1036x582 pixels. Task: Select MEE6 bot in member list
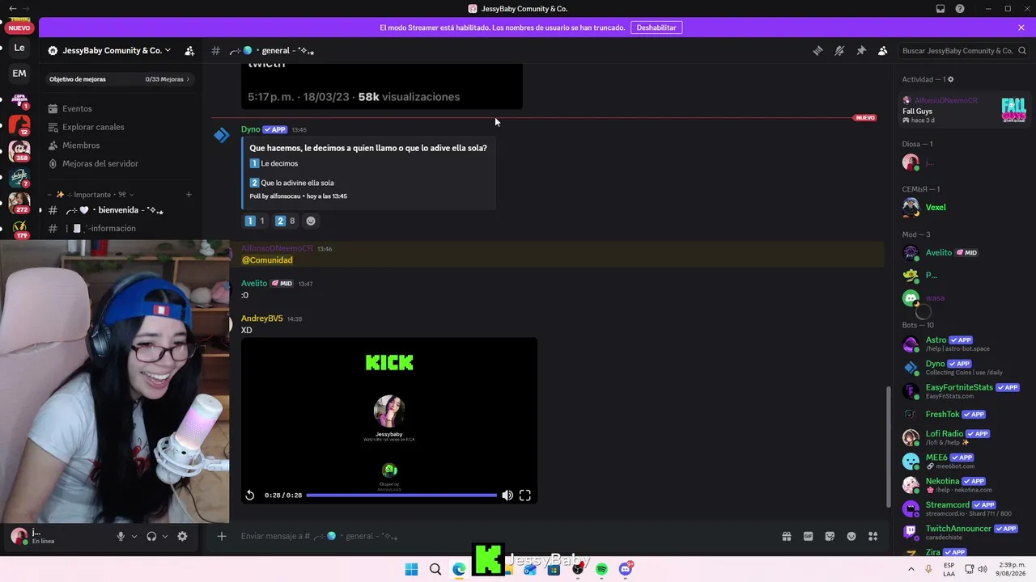coord(965,461)
